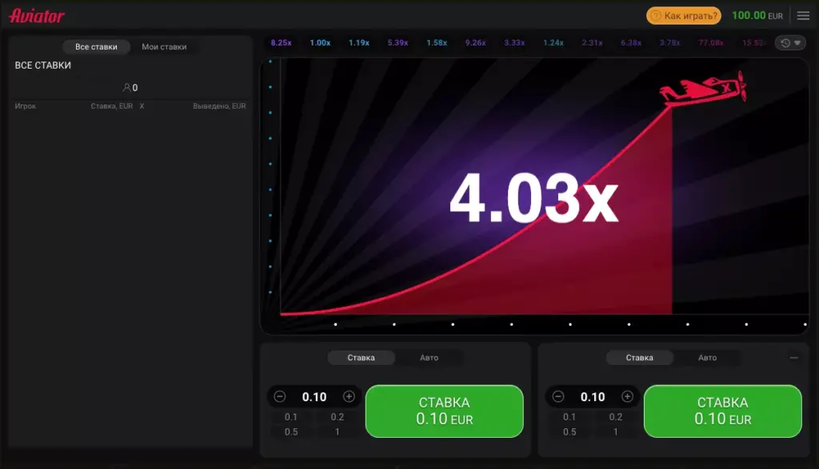Image resolution: width=819 pixels, height=469 pixels.
Task: Select the "Все ставки" tab
Action: pyautogui.click(x=96, y=47)
